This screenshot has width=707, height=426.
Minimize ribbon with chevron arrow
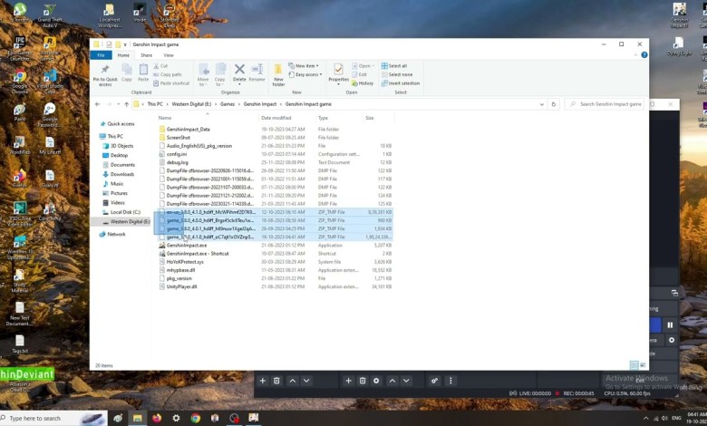coord(635,55)
